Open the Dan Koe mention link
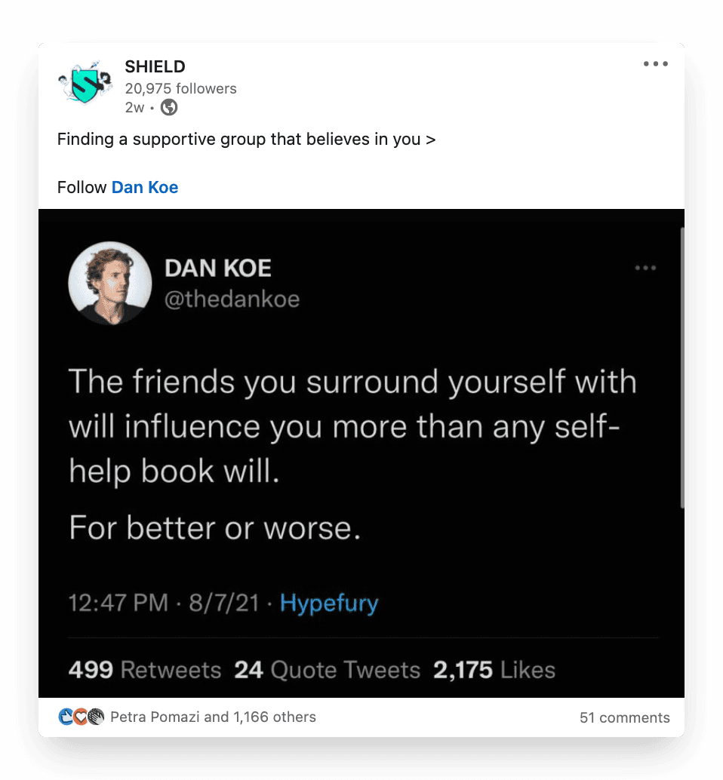723x780 pixels. [x=145, y=187]
